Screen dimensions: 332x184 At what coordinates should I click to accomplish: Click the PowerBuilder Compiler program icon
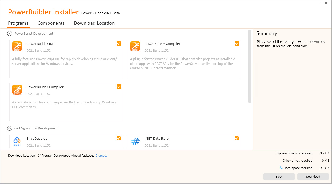tap(17, 90)
